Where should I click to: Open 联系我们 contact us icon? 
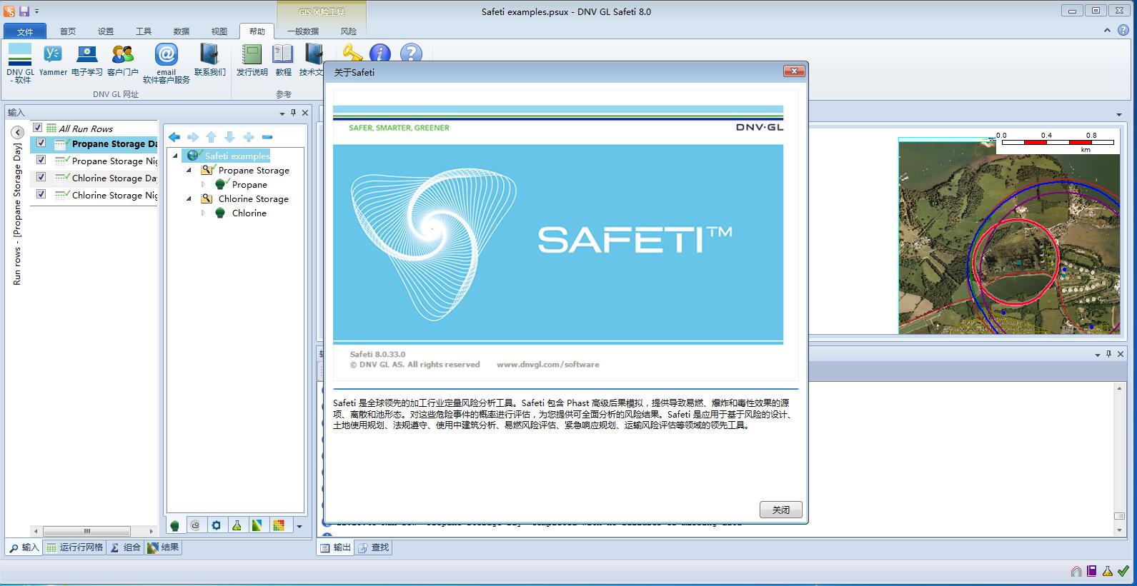pos(209,54)
